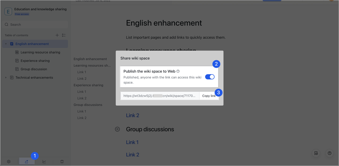Viewport: 339px width, 166px height.
Task: Open the wiki space settings gear icon
Action: coord(8,161)
